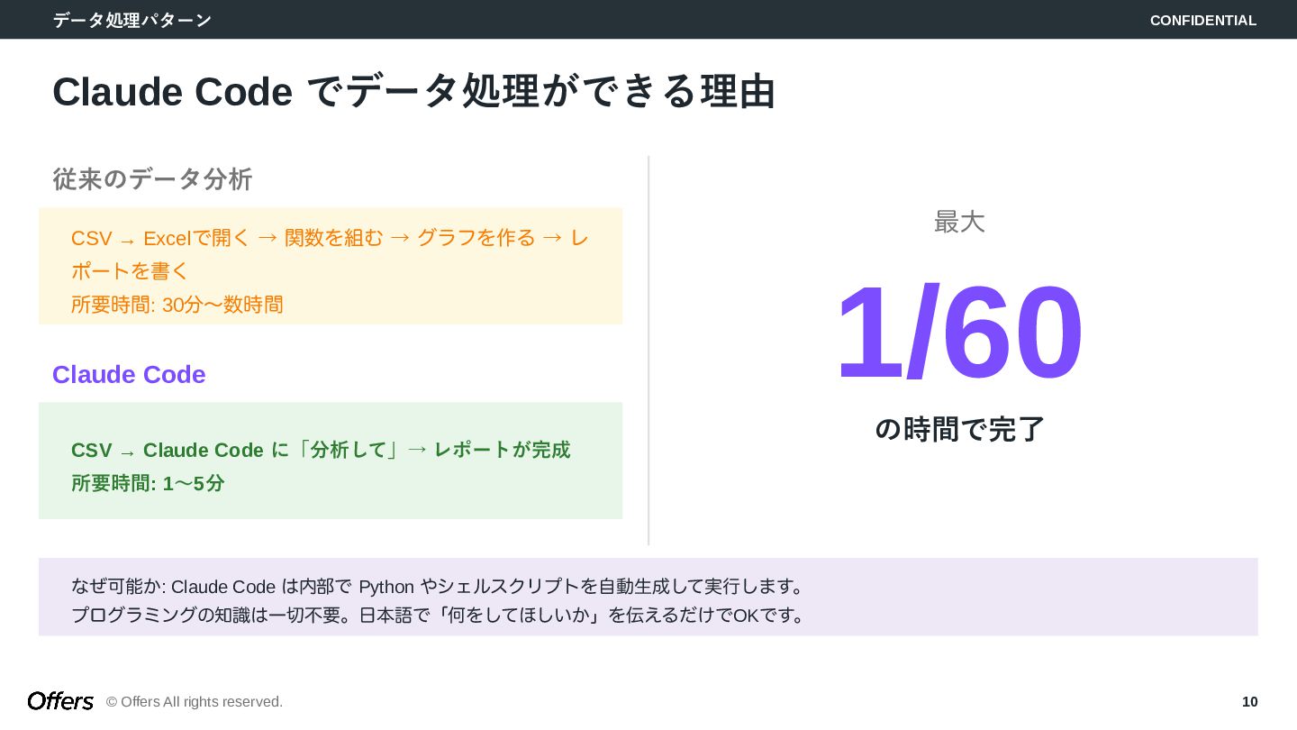This screenshot has height=730, width=1297.
Task: Select the caption の時間で完了
Action: tap(960, 429)
